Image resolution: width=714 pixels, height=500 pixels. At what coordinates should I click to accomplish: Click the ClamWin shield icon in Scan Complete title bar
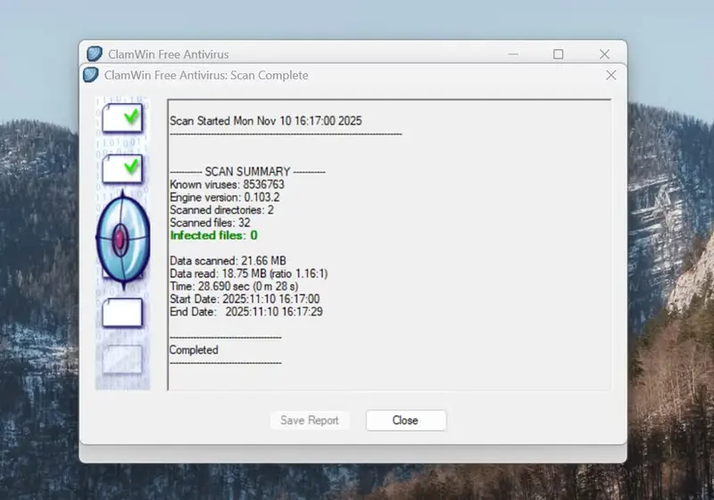pyautogui.click(x=90, y=75)
